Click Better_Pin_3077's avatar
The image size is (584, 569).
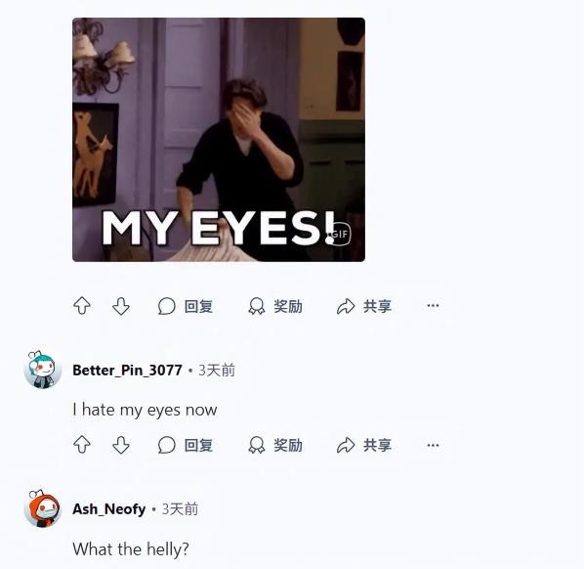[x=42, y=370]
